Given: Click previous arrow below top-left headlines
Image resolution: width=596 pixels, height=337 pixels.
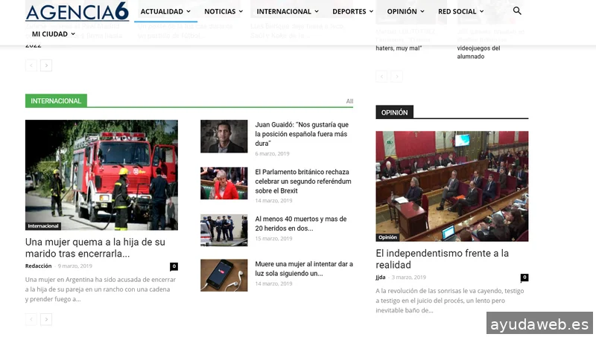Looking at the screenshot, I should [x=31, y=65].
